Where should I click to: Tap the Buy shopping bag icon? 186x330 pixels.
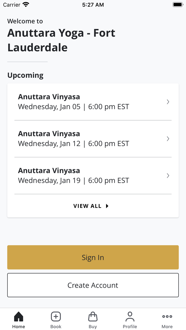coord(93,316)
